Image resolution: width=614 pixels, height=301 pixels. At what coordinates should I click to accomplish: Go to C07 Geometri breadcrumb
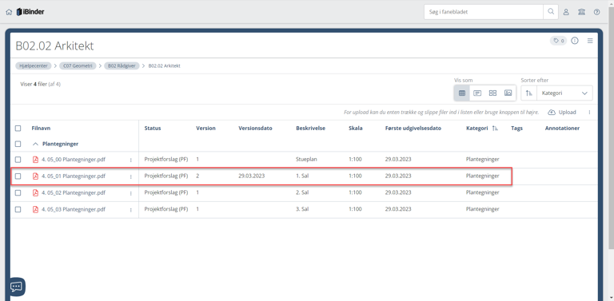click(78, 65)
